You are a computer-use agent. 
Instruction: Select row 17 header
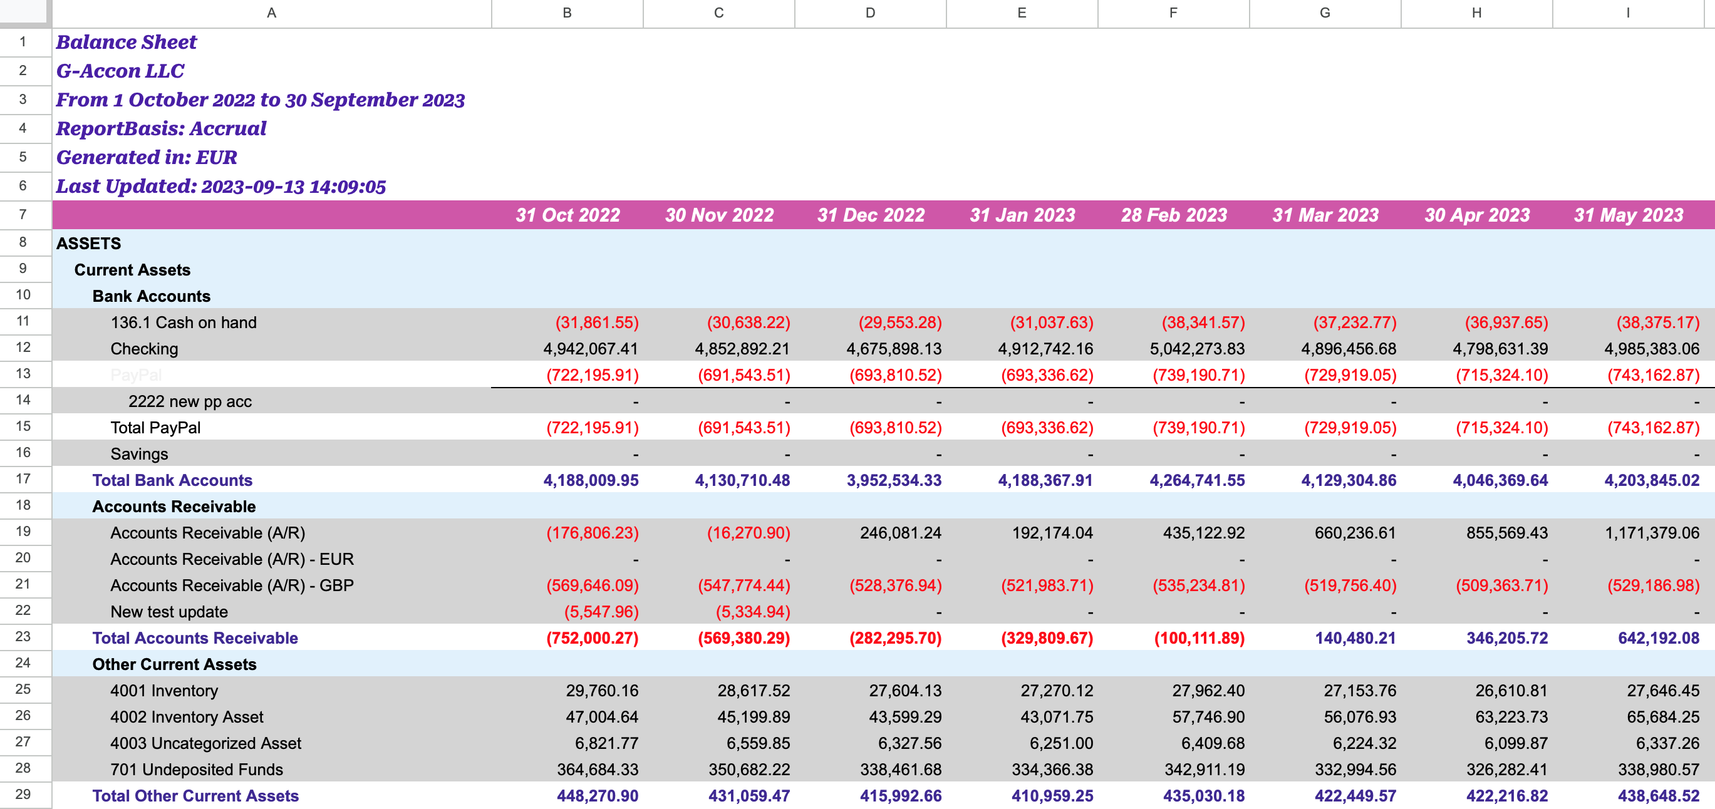click(25, 479)
